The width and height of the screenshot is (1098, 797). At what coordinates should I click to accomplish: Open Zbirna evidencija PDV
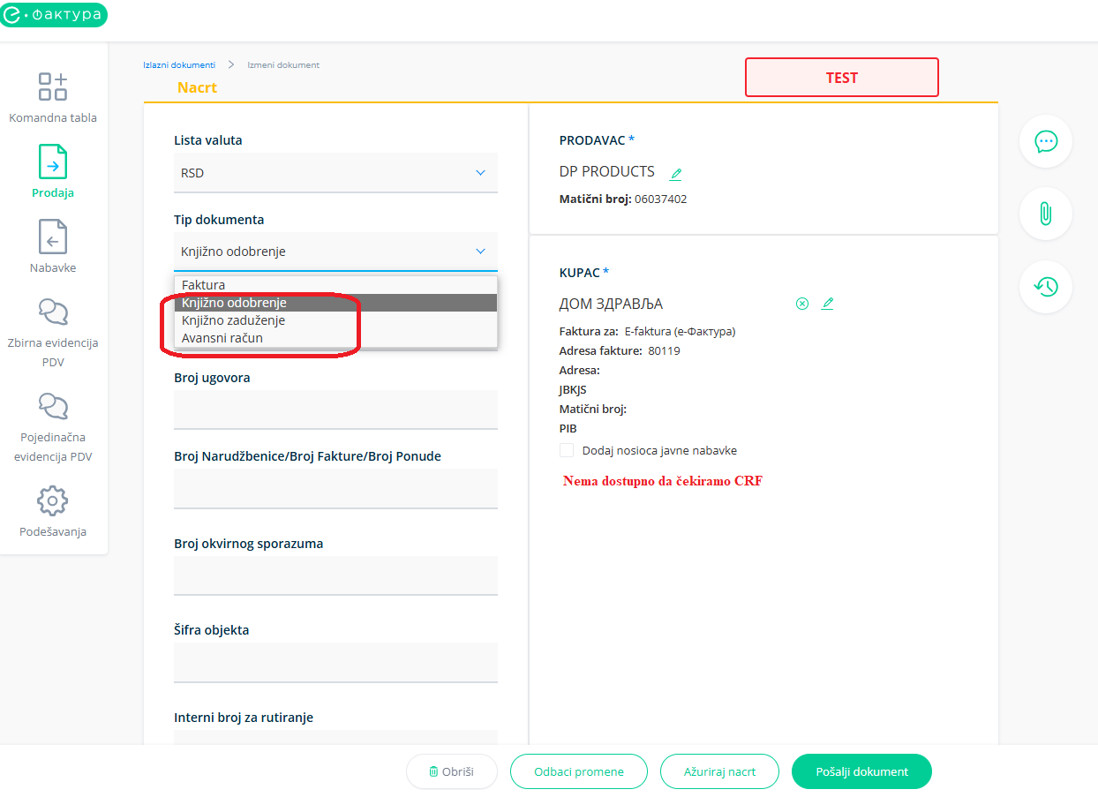(x=53, y=312)
